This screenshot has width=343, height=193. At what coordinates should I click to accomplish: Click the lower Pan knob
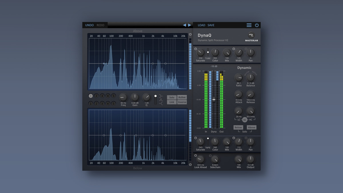[x=250, y=142]
